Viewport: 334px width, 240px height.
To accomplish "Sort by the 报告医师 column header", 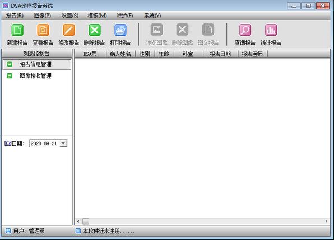I will point(253,54).
